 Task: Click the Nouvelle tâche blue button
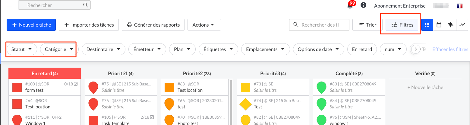[31, 25]
